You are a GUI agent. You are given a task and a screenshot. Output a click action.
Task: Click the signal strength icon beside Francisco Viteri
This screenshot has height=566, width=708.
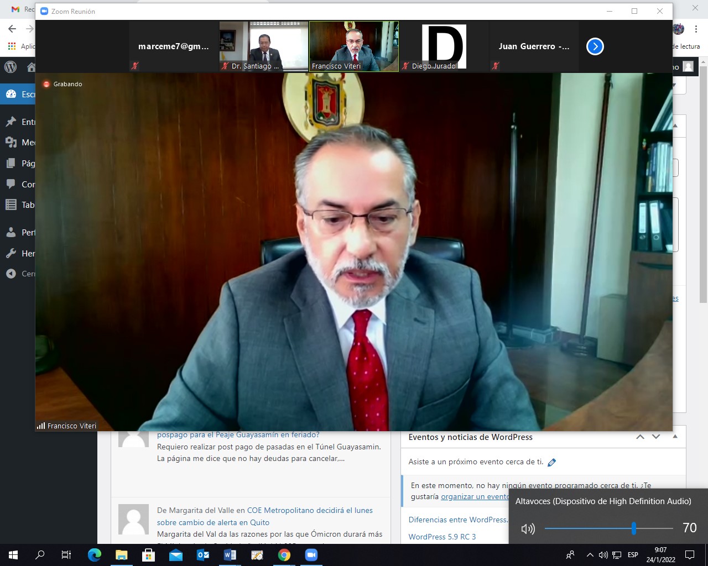click(41, 426)
